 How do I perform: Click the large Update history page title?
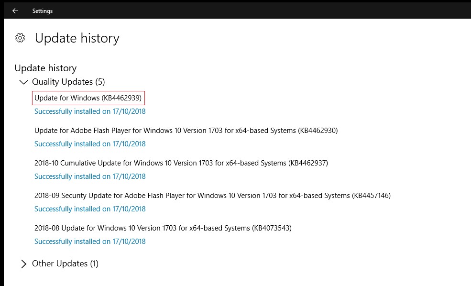(77, 38)
